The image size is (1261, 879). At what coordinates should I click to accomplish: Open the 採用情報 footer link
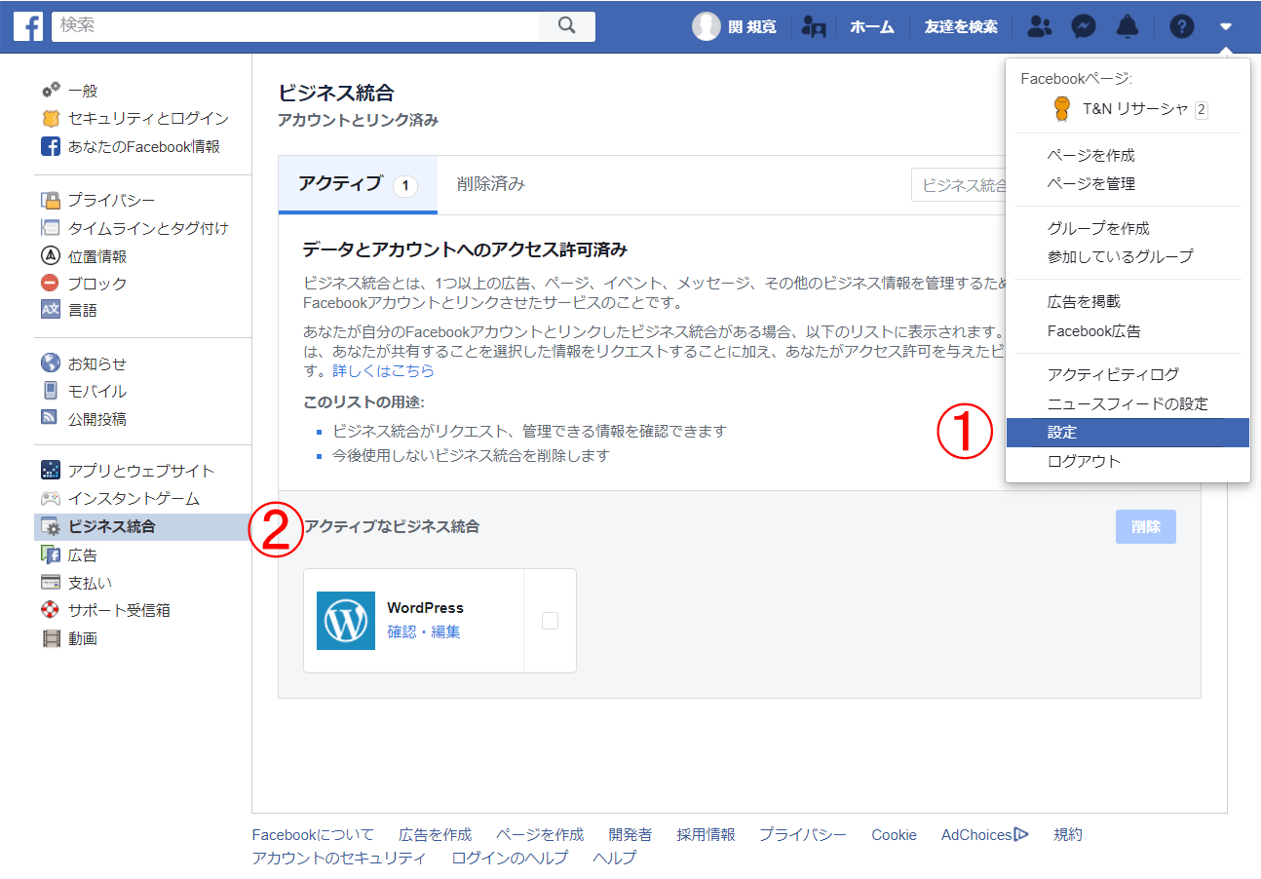pyautogui.click(x=707, y=834)
